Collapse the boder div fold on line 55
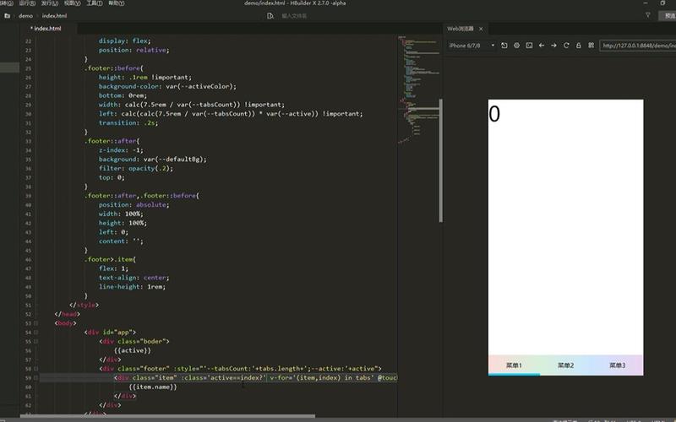This screenshot has height=422, width=676. pyautogui.click(x=35, y=342)
